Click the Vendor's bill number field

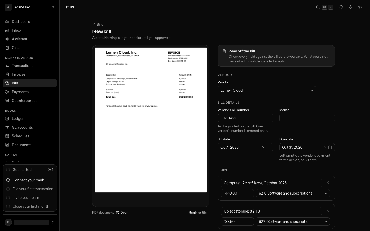(245, 118)
